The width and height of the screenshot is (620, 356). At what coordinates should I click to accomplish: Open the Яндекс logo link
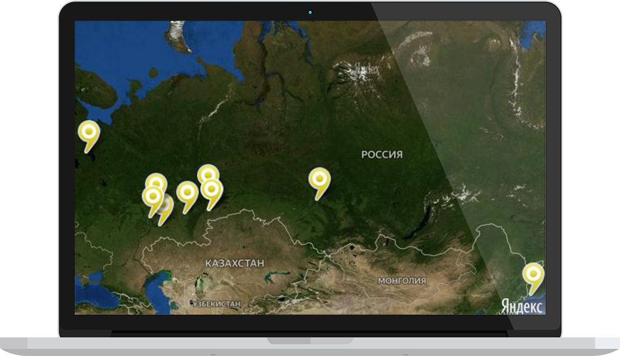pyautogui.click(x=522, y=306)
